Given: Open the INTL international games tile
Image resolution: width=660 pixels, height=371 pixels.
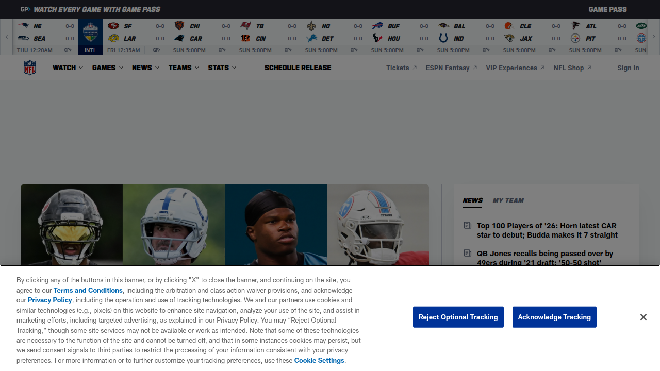Looking at the screenshot, I should click(90, 37).
